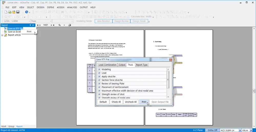Open toolbar options arrow beside Help icon
256x132 pixels.
29,13
